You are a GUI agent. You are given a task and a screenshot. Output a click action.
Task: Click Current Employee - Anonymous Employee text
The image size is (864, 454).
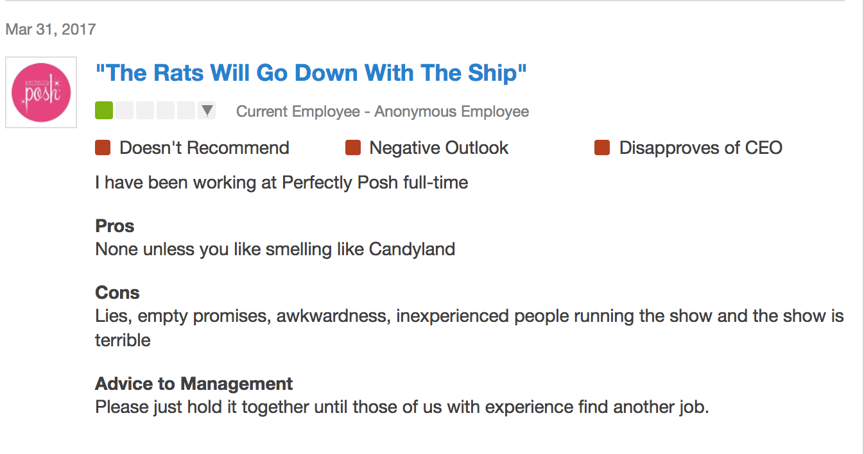pos(383,112)
